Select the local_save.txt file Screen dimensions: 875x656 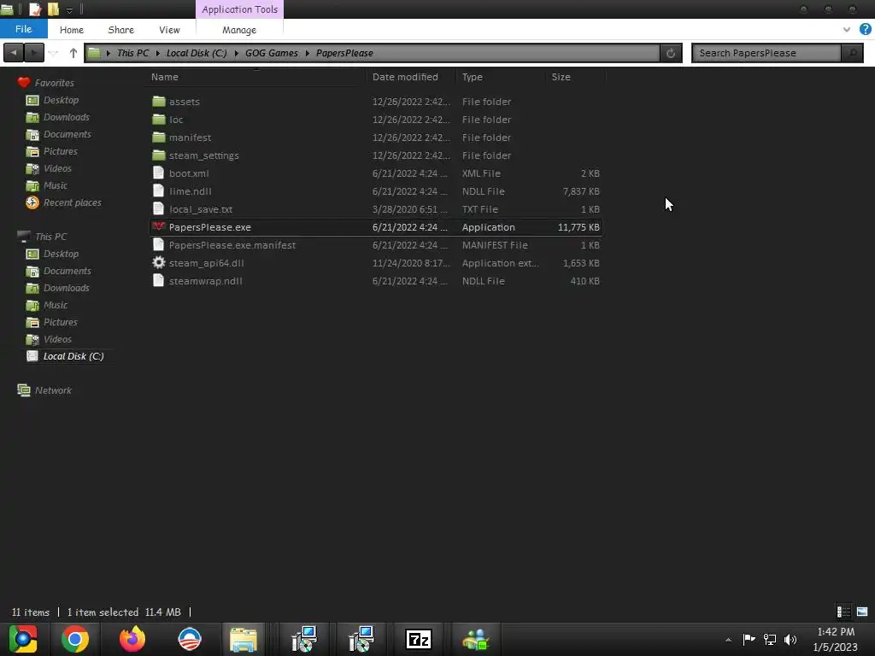(375, 209)
